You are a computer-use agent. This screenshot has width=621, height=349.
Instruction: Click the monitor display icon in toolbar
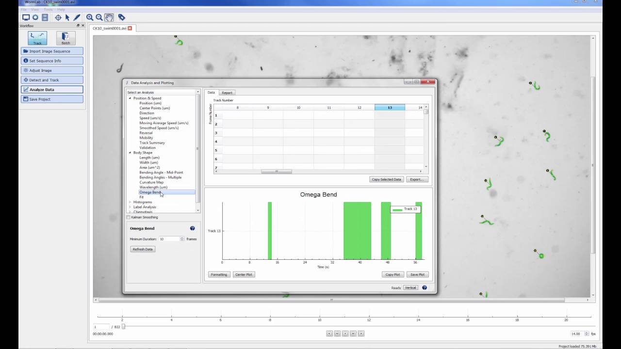(x=26, y=17)
